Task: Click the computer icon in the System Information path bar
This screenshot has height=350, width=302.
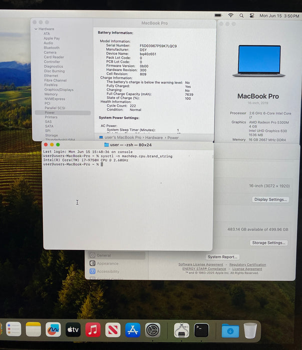Action: [x=101, y=137]
